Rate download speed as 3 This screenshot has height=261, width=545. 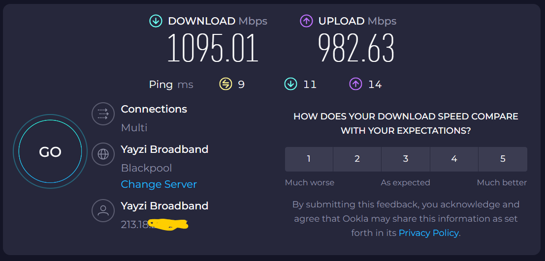coord(406,159)
